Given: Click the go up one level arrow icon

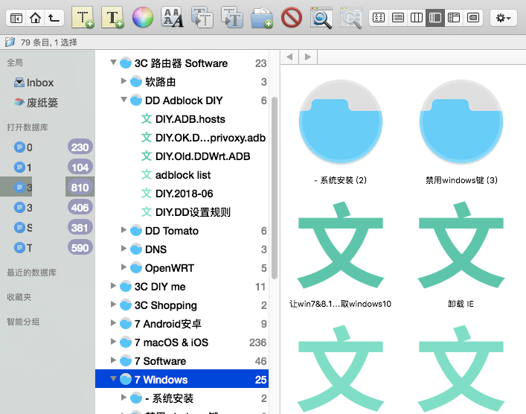Looking at the screenshot, I should [54, 18].
